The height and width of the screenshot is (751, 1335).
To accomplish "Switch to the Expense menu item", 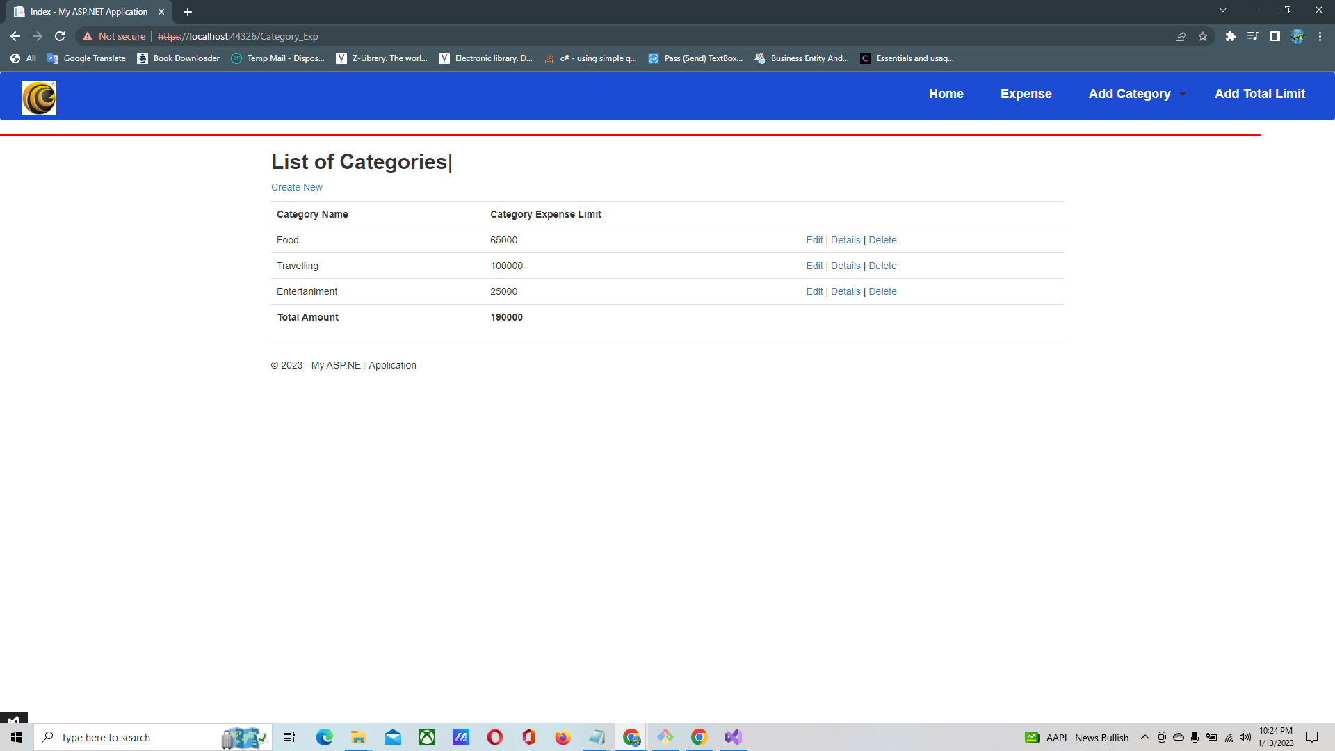I will (1026, 94).
